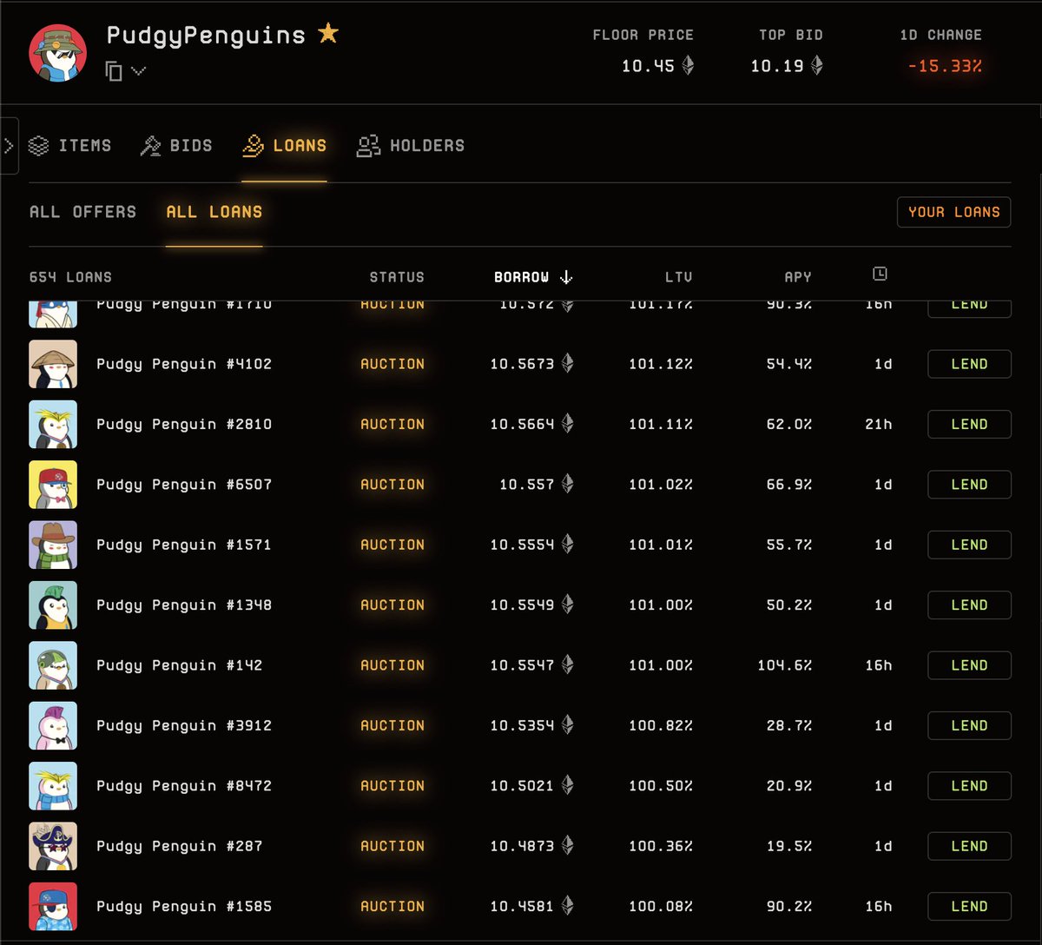This screenshot has width=1042, height=945.
Task: Sort by the Status column header
Action: pyautogui.click(x=397, y=277)
